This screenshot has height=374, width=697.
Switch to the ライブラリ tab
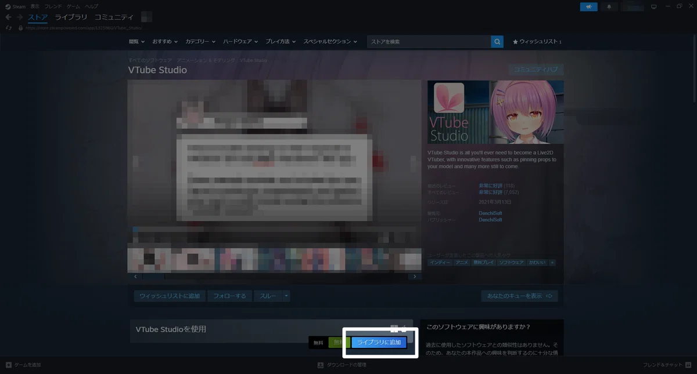71,17
